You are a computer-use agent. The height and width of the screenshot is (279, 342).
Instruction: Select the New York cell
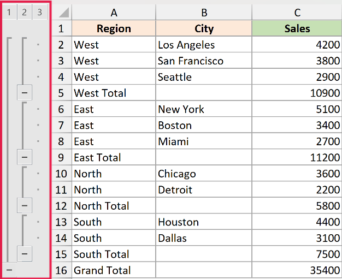click(x=204, y=109)
